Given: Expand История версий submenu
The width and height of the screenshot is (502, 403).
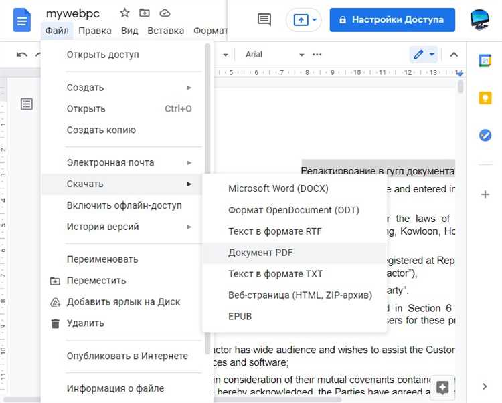Looking at the screenshot, I should [x=123, y=227].
